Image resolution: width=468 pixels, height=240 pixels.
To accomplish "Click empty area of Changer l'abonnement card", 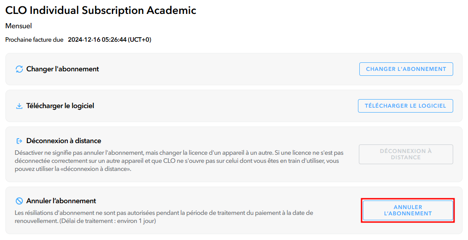I will tap(227, 69).
